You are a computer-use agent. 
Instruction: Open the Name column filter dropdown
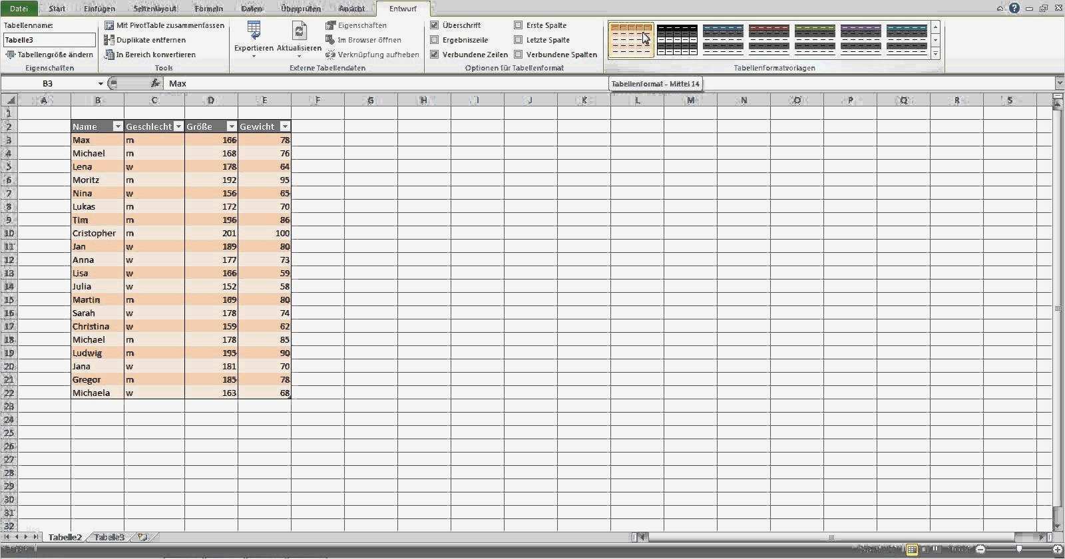(118, 126)
